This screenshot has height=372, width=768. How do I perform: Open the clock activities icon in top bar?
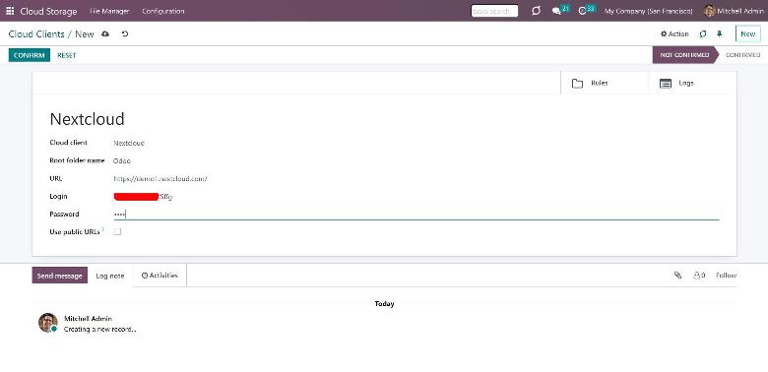(582, 11)
